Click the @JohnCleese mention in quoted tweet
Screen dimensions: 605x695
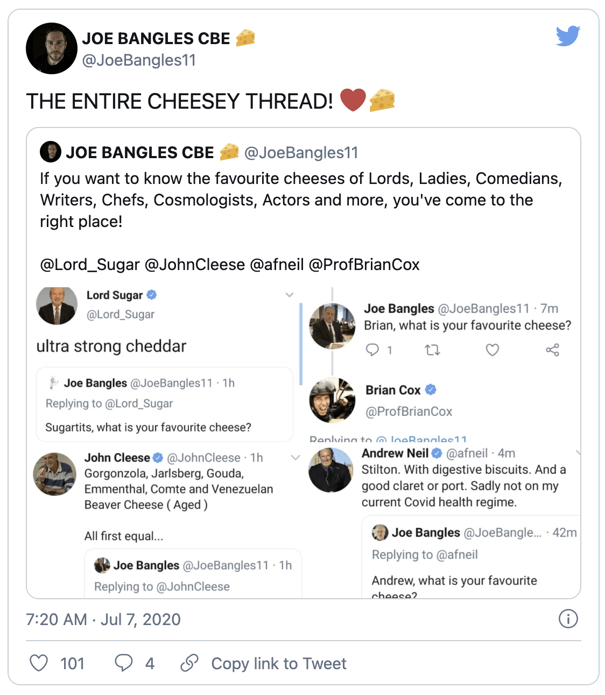coord(195,265)
